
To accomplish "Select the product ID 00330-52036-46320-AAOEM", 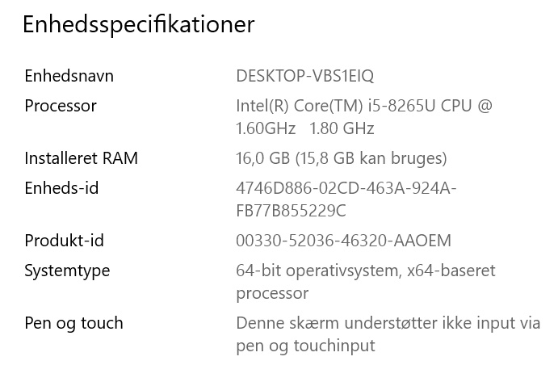I will click(343, 241).
